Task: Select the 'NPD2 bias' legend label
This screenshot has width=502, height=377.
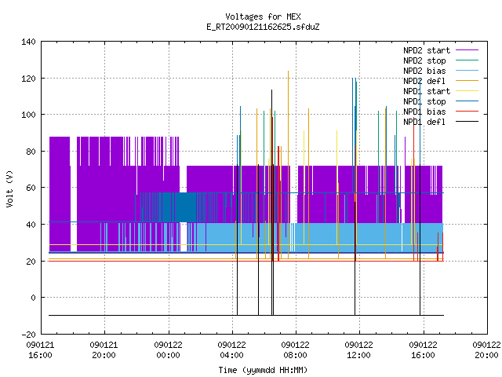Action: (424, 71)
